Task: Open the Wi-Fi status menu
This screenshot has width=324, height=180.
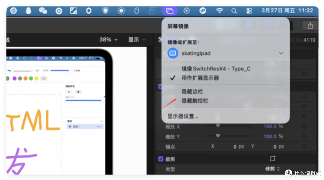Action: click(219, 10)
